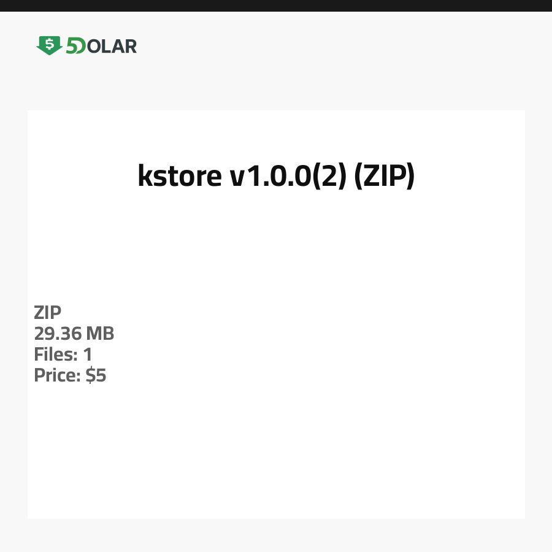This screenshot has height=552, width=552.
Task: Click the letters OLAR in the logo
Action: pyautogui.click(x=112, y=46)
